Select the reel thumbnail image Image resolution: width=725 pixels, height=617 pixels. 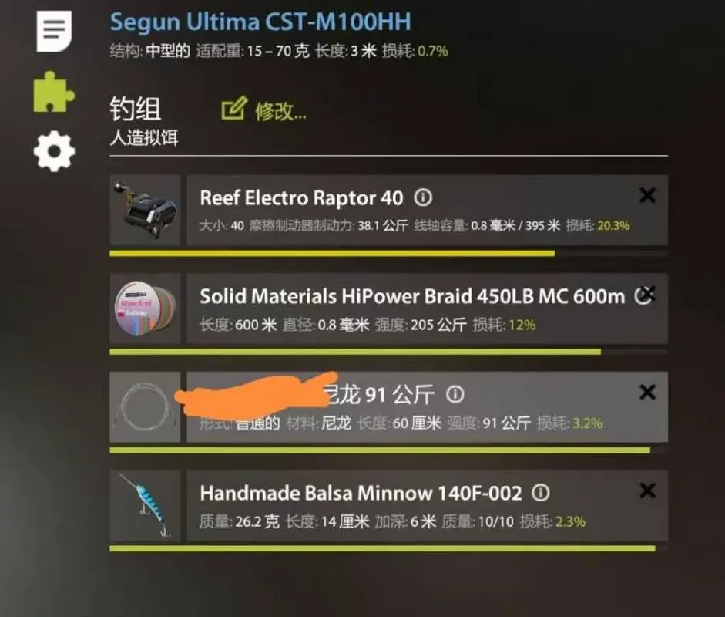pos(145,210)
